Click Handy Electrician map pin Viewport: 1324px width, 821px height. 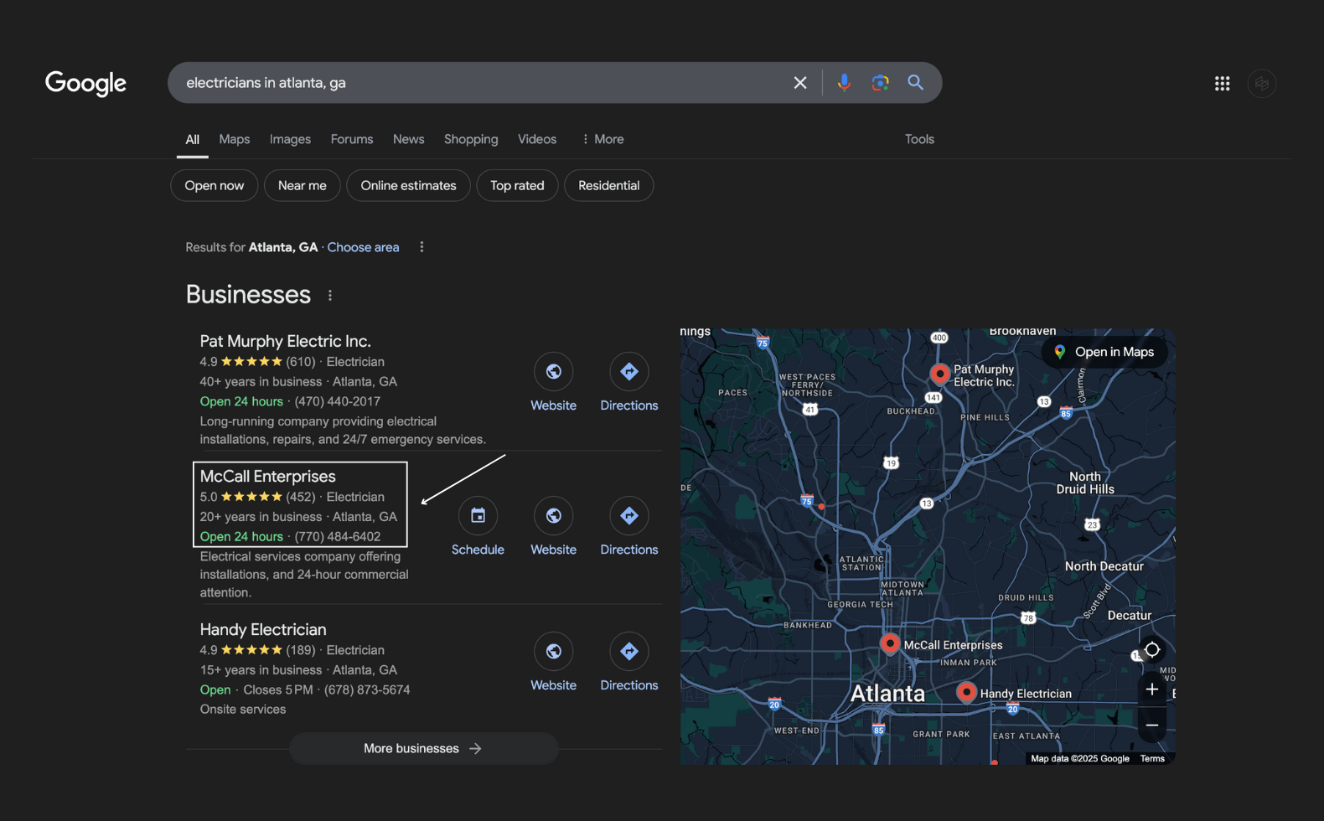pos(966,692)
